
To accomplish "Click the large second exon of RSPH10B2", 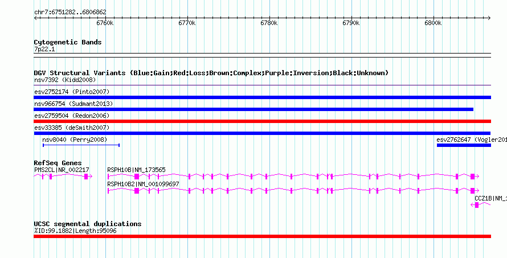I will click(137, 190).
